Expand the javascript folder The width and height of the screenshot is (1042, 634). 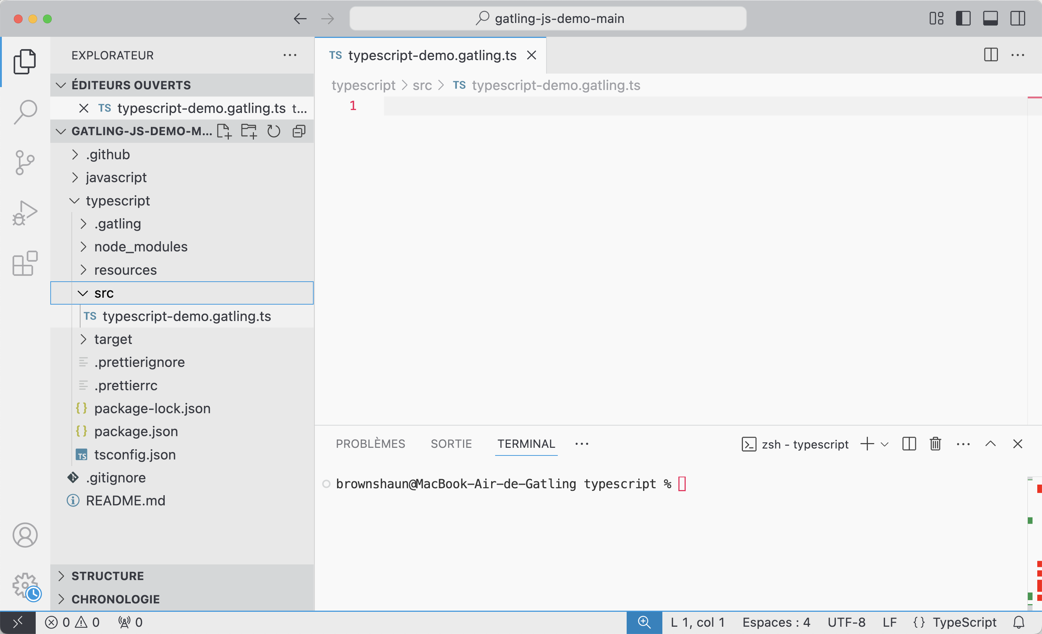(182, 177)
